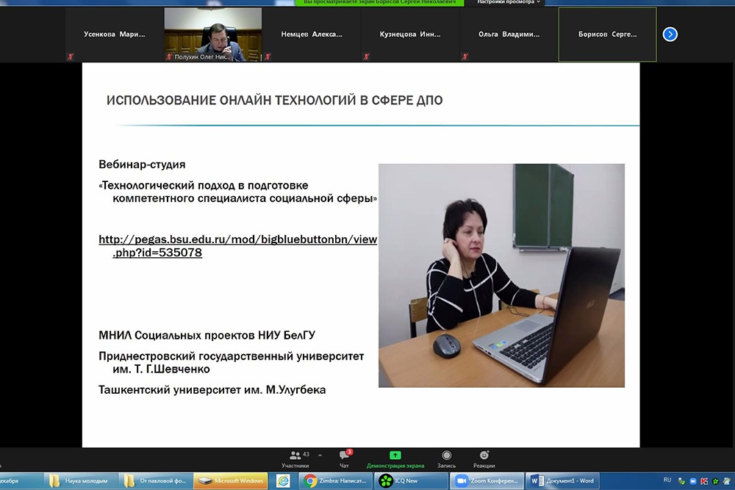The image size is (735, 490).
Task: Open the Чат chat panel
Action: [x=344, y=459]
